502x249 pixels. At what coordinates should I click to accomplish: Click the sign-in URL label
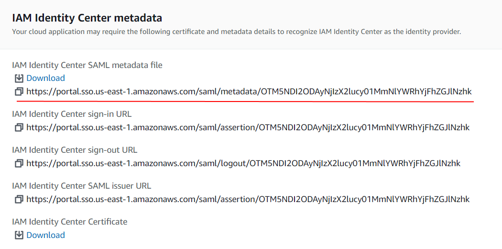pyautogui.click(x=72, y=114)
